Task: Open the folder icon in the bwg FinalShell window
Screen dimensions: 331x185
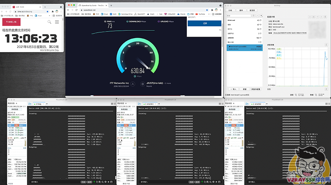Action: click(x=30, y=104)
